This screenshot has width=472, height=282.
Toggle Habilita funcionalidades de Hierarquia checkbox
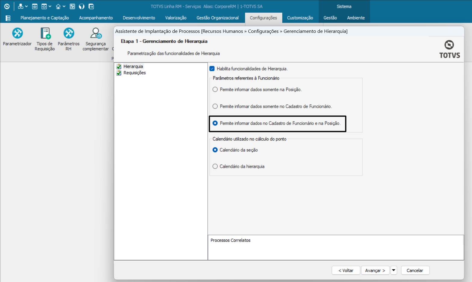pyautogui.click(x=212, y=69)
